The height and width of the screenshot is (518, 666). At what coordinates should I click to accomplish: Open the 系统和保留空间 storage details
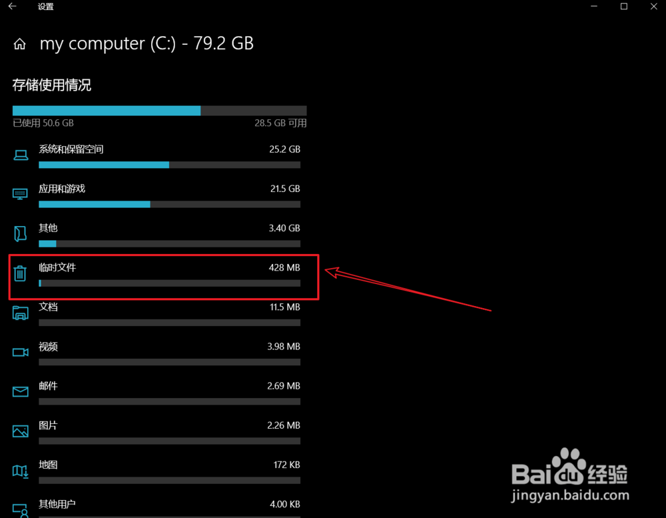click(71, 149)
